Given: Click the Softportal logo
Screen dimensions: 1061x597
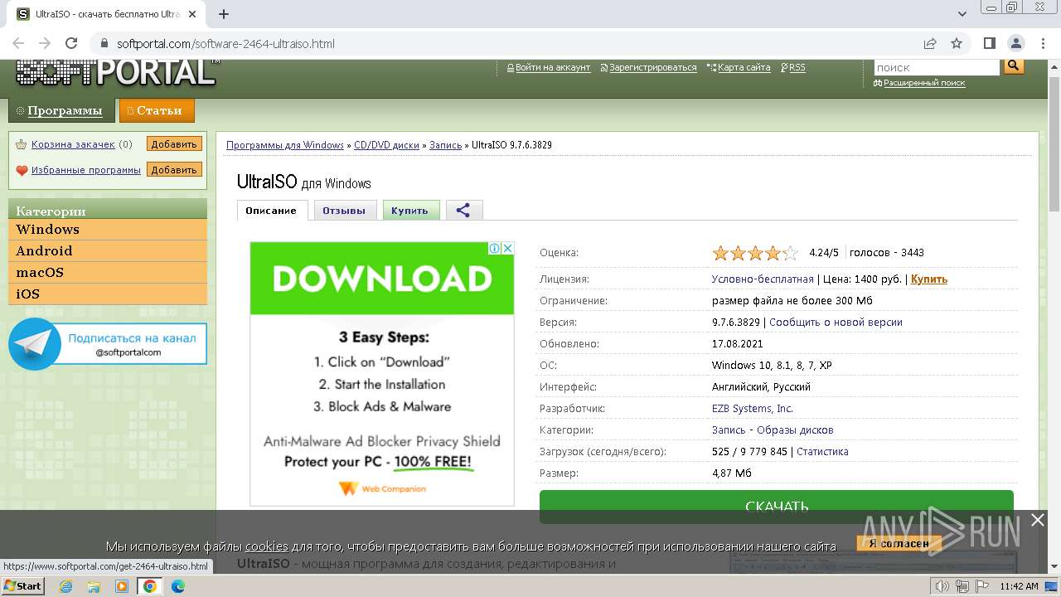Looking at the screenshot, I should click(x=116, y=73).
